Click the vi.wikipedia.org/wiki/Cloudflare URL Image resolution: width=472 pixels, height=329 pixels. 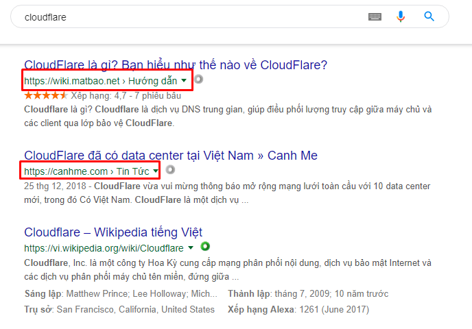click(104, 248)
